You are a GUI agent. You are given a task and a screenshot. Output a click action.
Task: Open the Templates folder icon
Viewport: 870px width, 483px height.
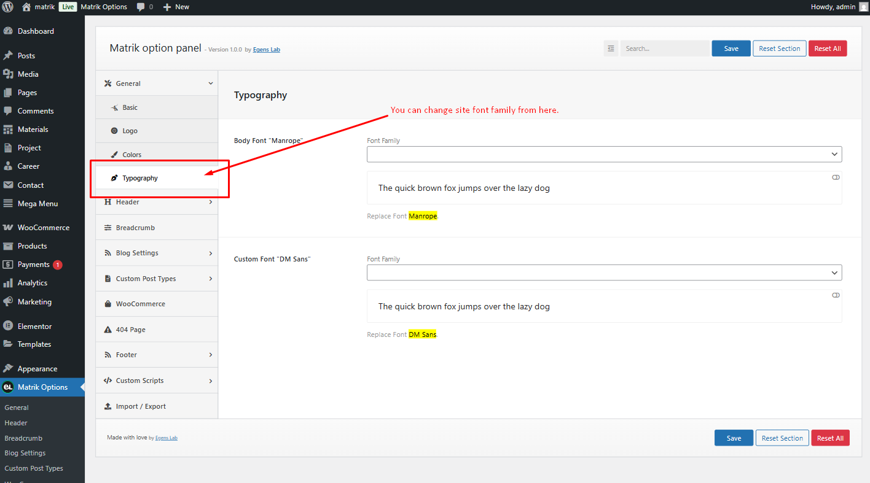click(8, 344)
